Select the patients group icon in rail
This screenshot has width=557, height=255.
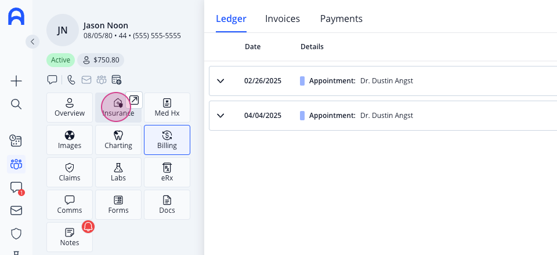(16, 164)
